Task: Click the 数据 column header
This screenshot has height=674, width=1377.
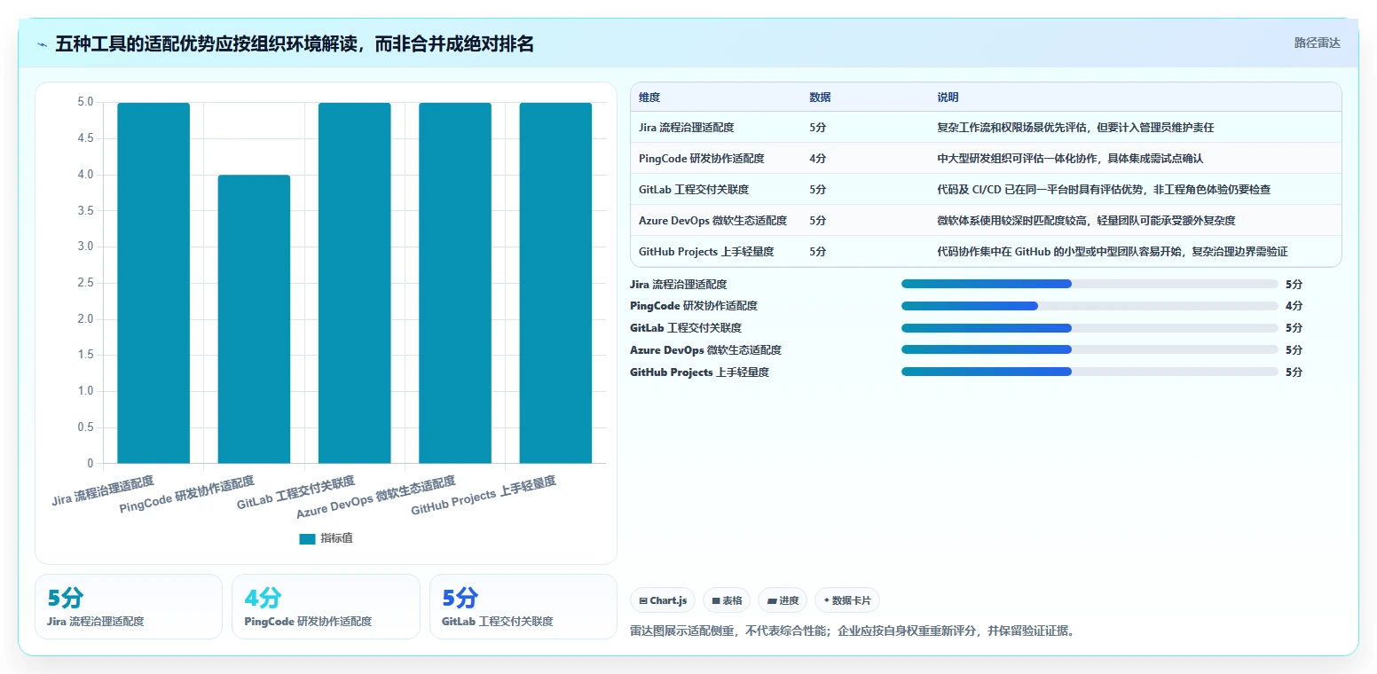Action: tap(820, 98)
